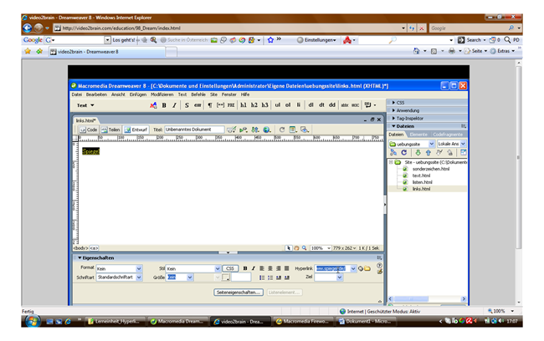Viewport: 544px width, 341px height.
Task: Open the Größe size dropdown
Action: pyautogui.click(x=190, y=277)
